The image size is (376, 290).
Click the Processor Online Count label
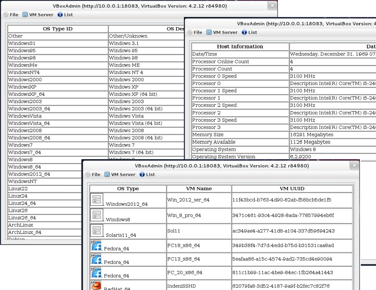[220, 61]
